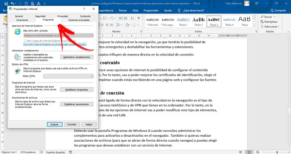Click the Félix Albornoz account avatar
This screenshot has width=291, height=154.
247,3
